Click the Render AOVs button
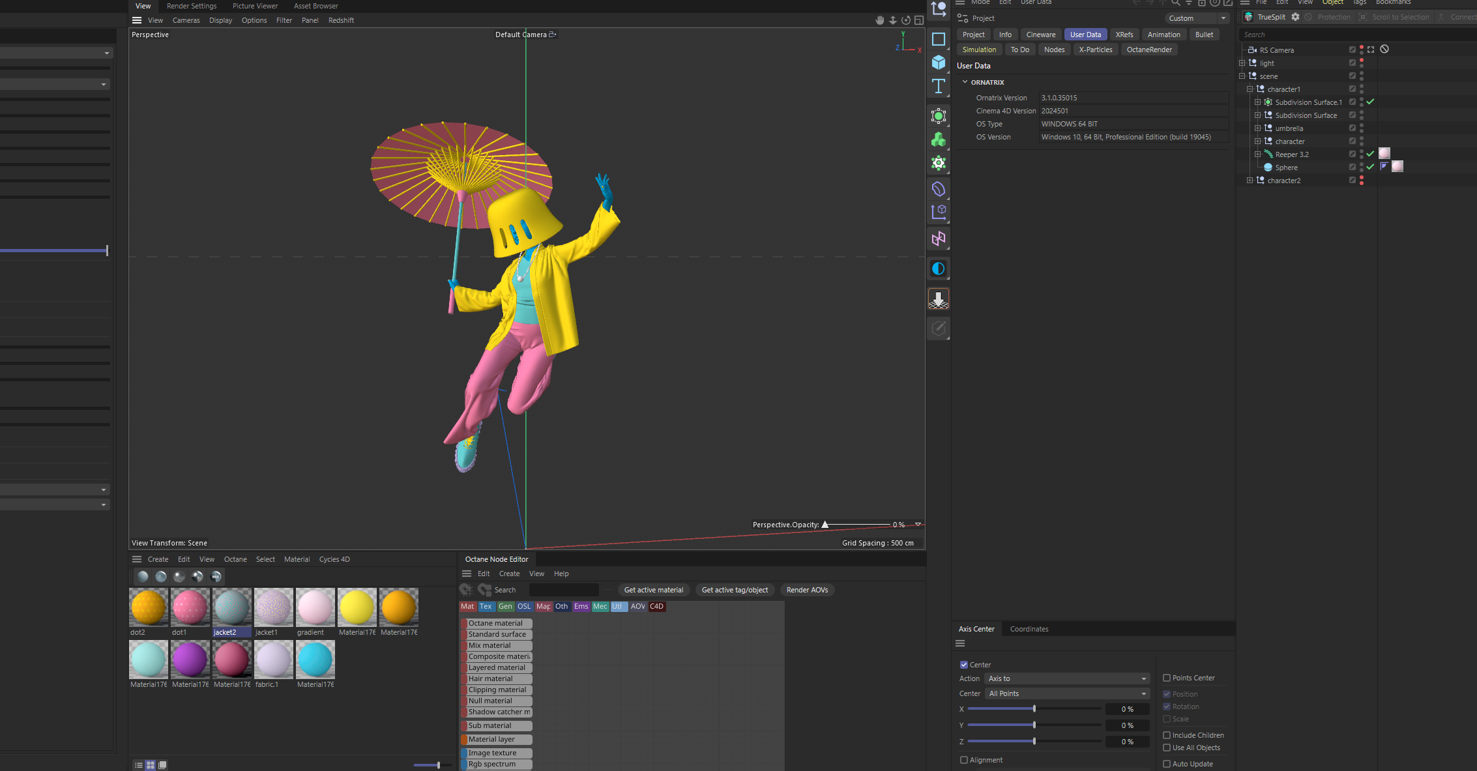1477x771 pixels. click(x=807, y=590)
